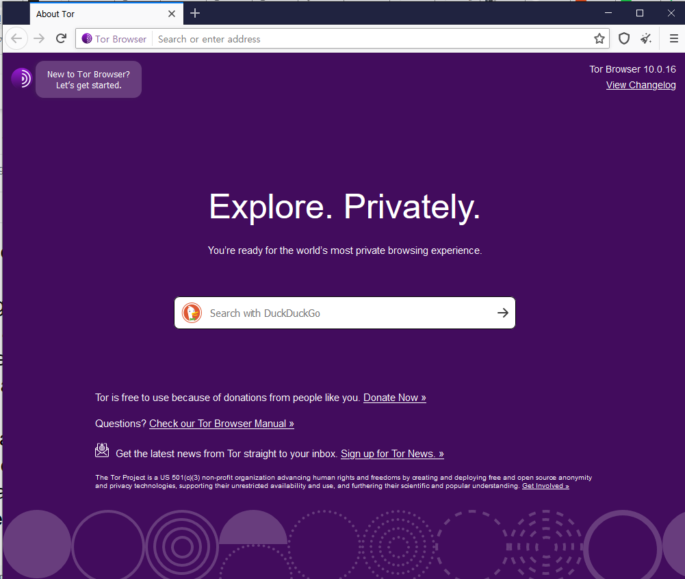
Task: Click the newsletter envelope icon
Action: (102, 450)
